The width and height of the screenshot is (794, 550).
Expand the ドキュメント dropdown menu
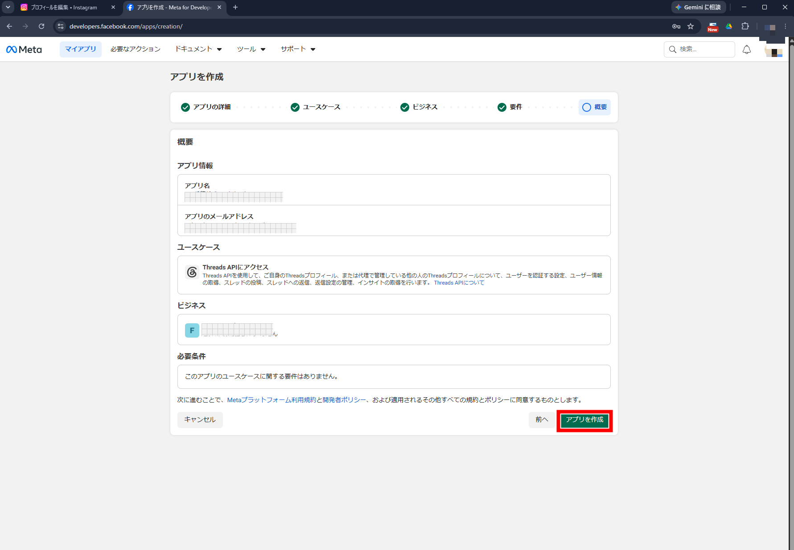[x=198, y=49]
